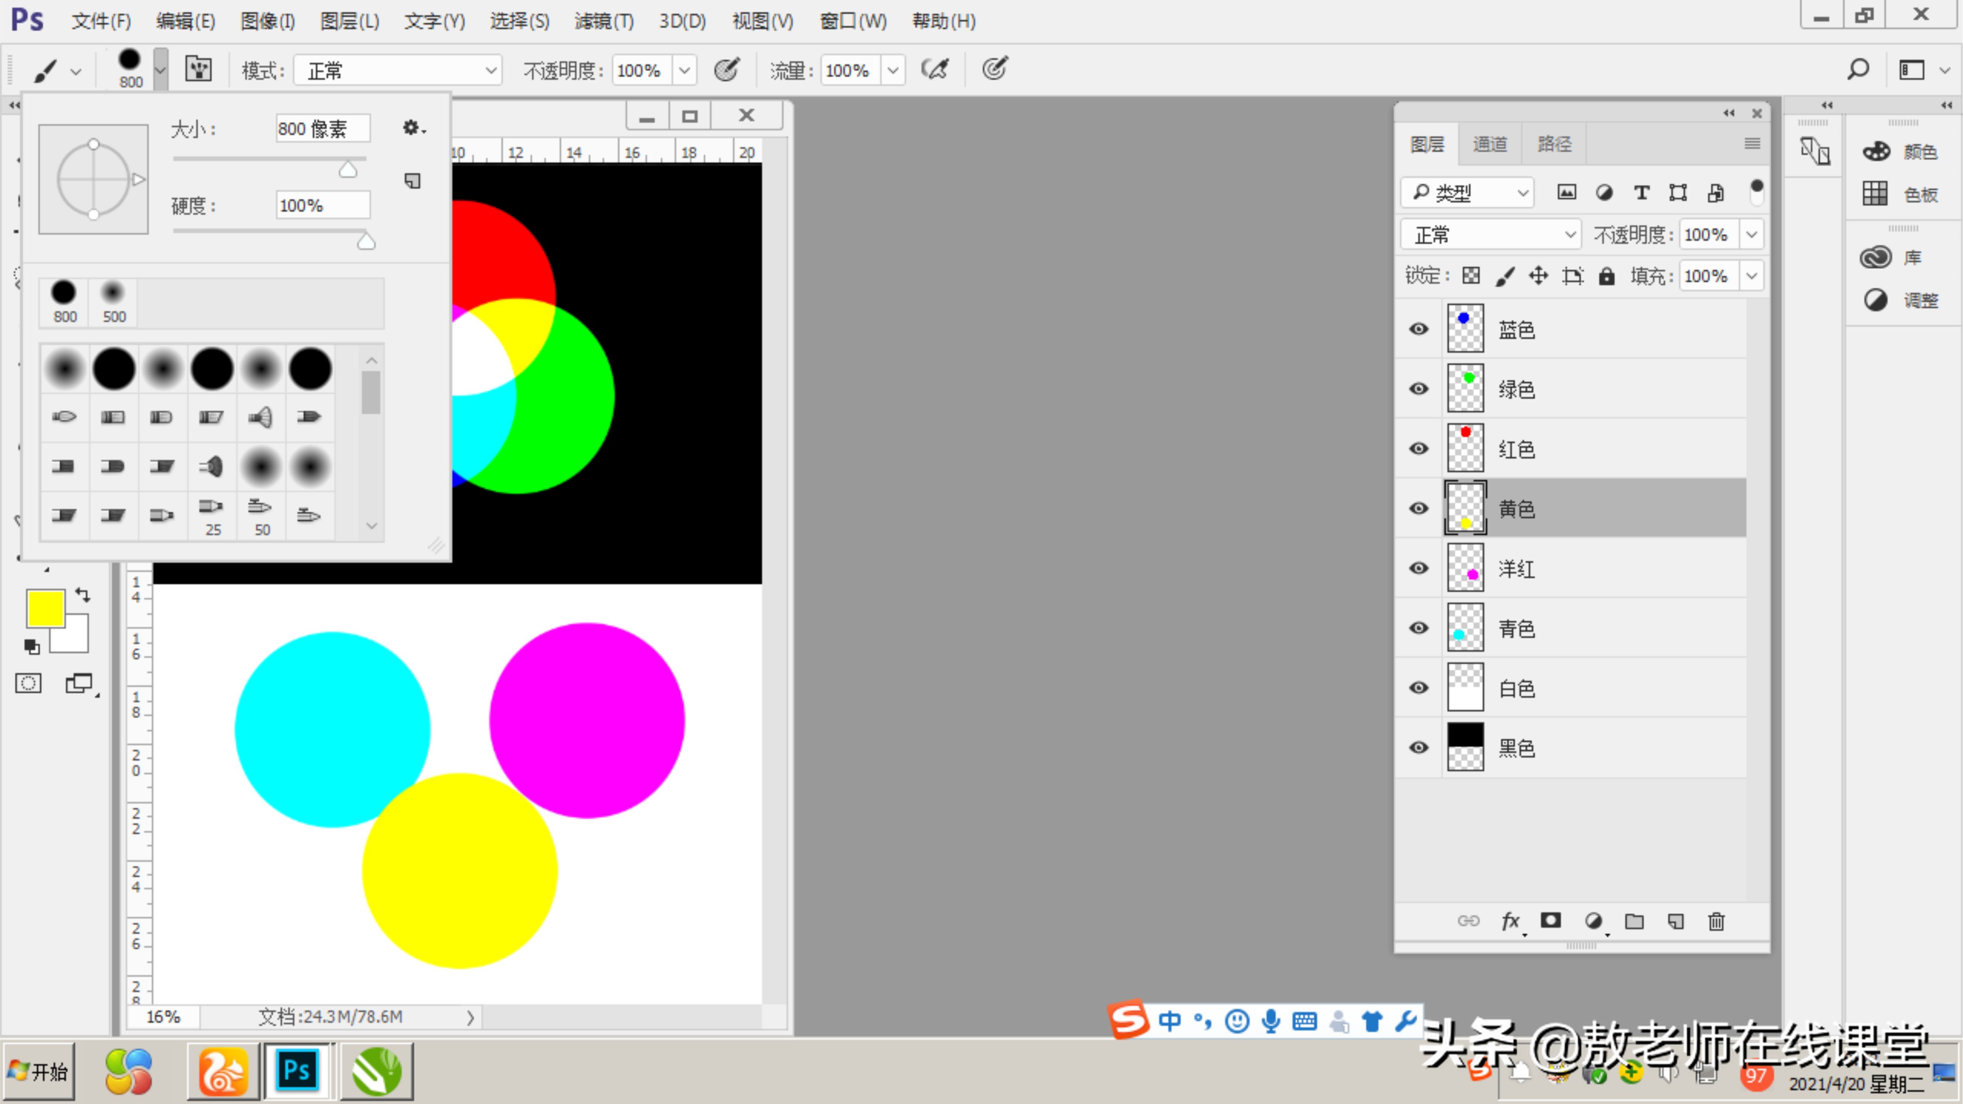
Task: Click the 开始 start button
Action: pos(38,1071)
